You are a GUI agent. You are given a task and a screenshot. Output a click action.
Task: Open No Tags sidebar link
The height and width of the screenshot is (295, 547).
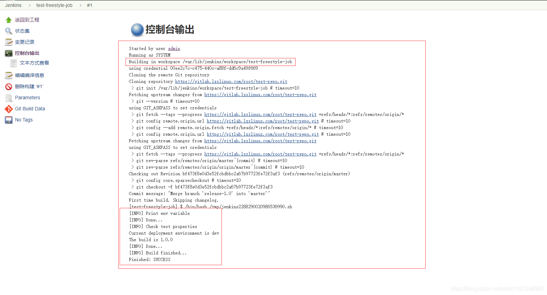click(24, 120)
